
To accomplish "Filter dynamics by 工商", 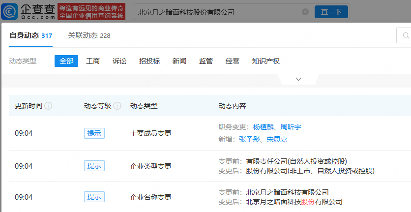I will [93, 61].
